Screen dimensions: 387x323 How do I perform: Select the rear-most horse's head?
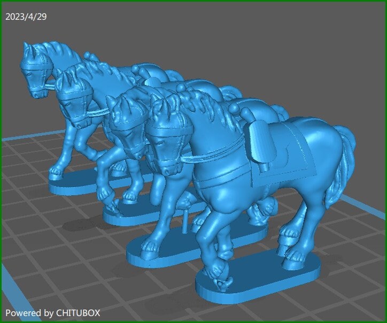[x=35, y=72]
